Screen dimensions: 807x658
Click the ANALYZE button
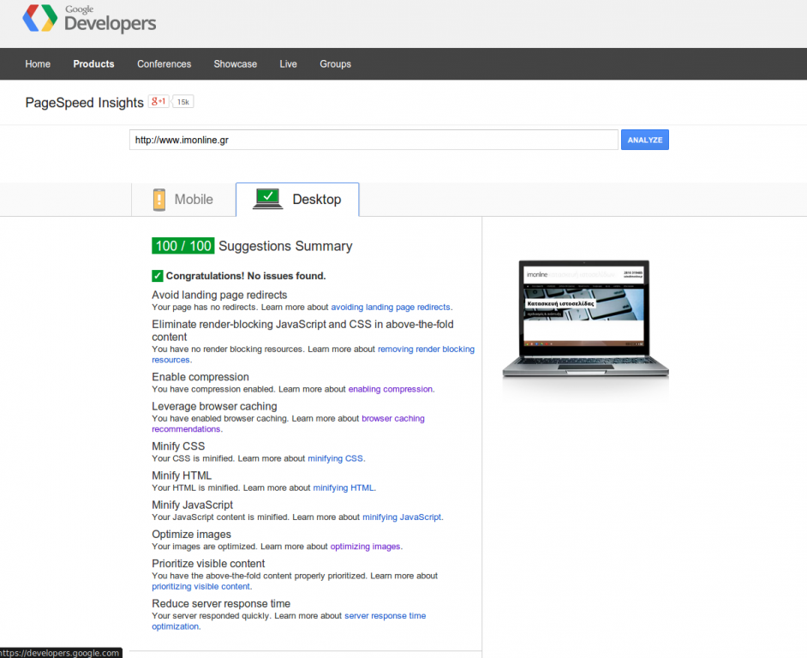pyautogui.click(x=645, y=140)
